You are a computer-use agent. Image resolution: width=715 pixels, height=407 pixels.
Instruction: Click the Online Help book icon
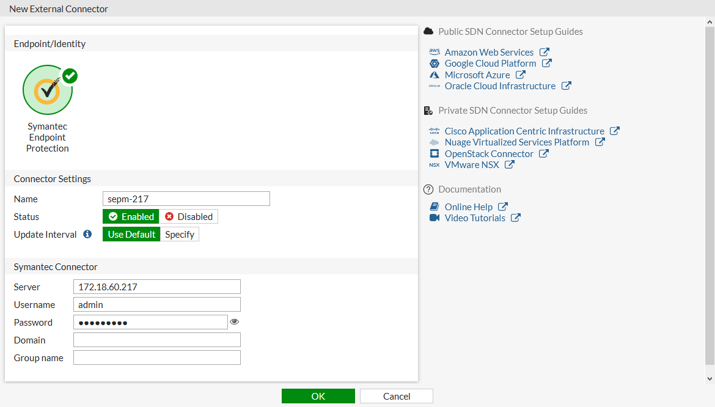coord(435,207)
